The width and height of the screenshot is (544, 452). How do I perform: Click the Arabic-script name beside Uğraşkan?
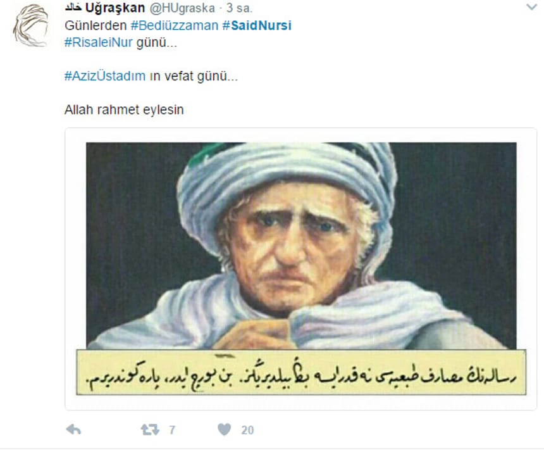coord(73,8)
